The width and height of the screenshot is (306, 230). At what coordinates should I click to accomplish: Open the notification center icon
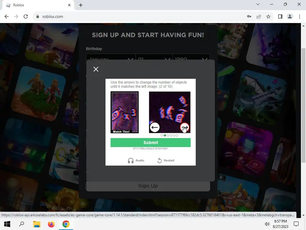coord(296,224)
